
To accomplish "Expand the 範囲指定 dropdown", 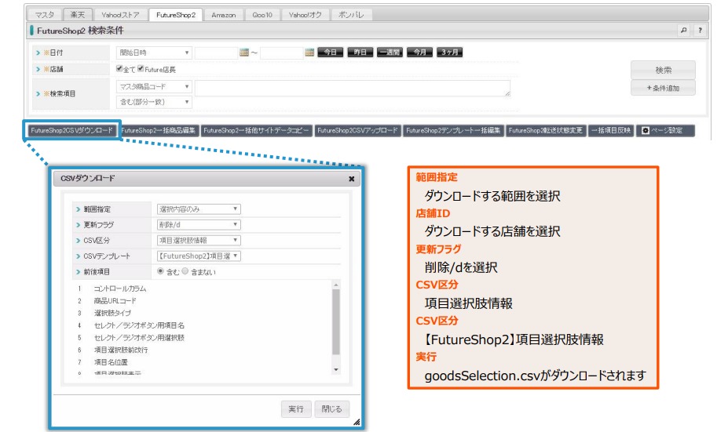I will [x=199, y=209].
